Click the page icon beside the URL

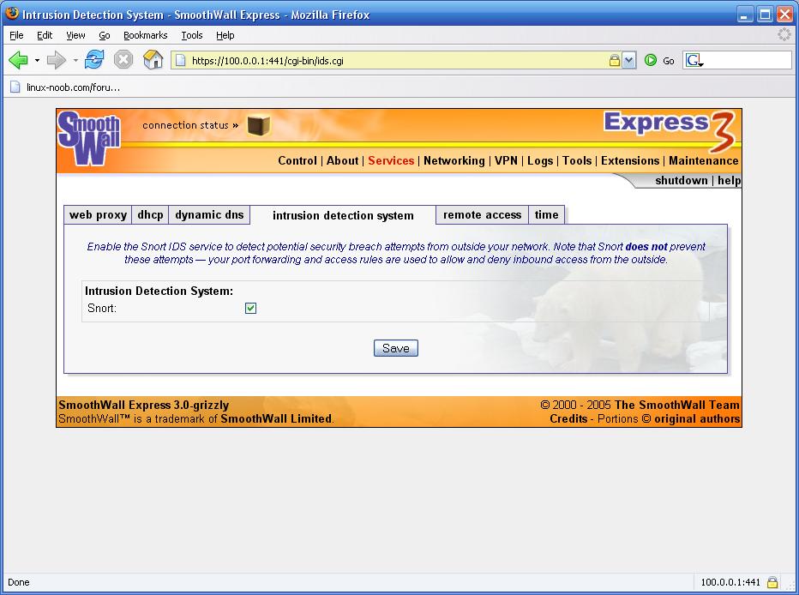pos(180,61)
